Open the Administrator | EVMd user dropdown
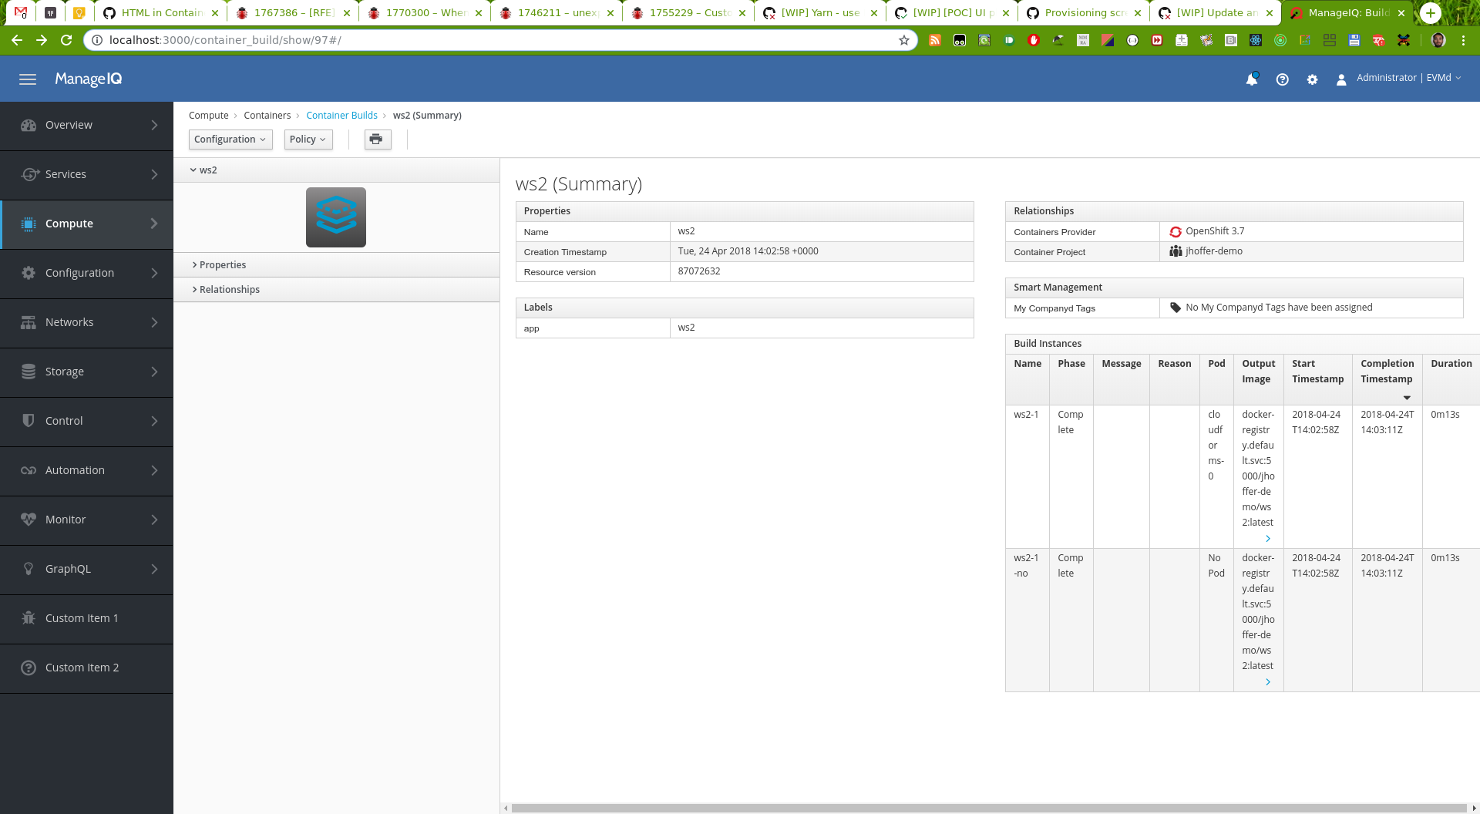 pyautogui.click(x=1408, y=78)
